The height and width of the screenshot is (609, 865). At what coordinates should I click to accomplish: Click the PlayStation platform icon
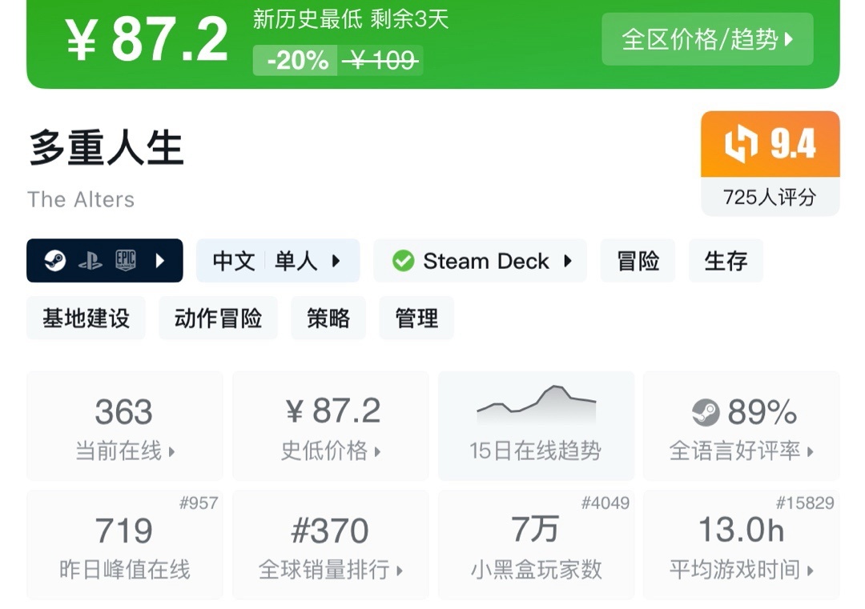click(90, 261)
